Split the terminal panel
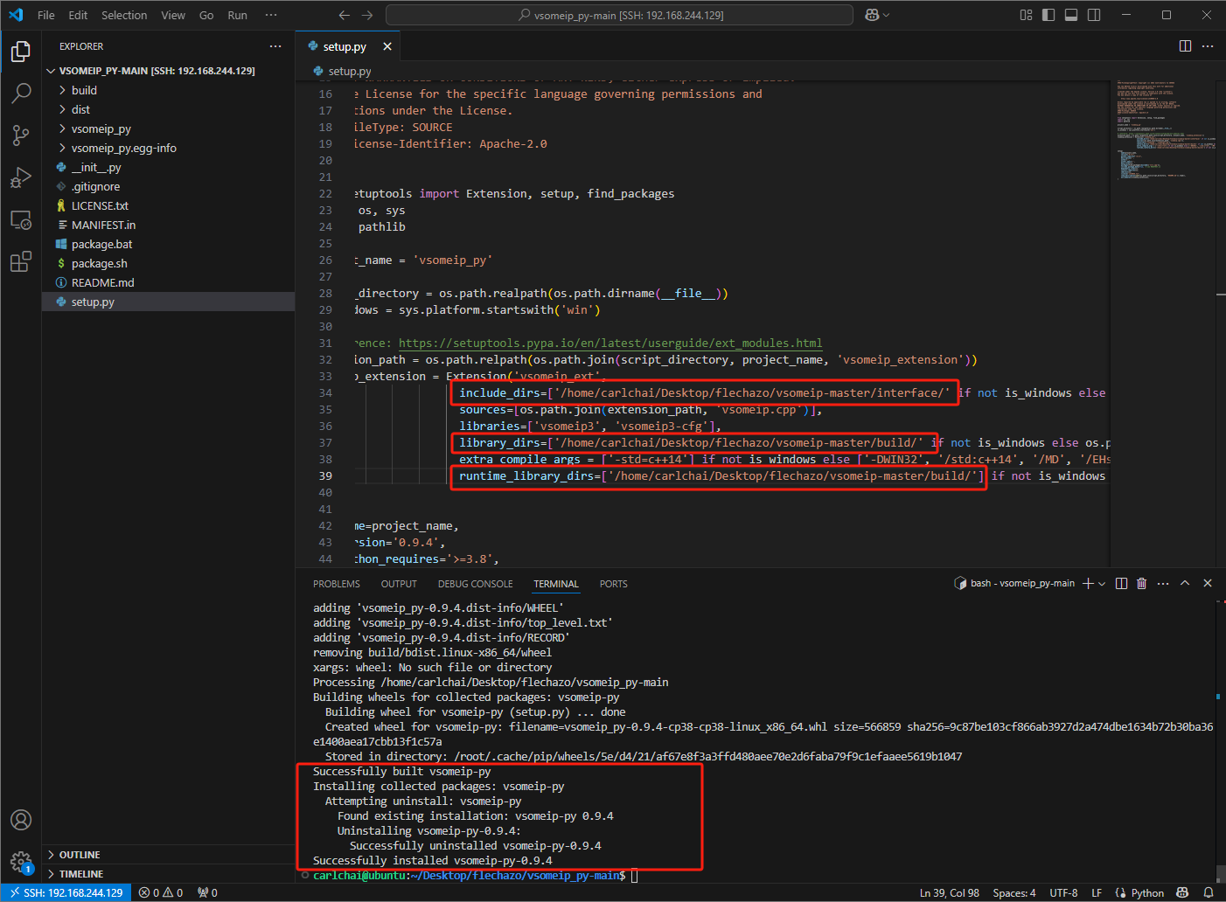 point(1121,583)
